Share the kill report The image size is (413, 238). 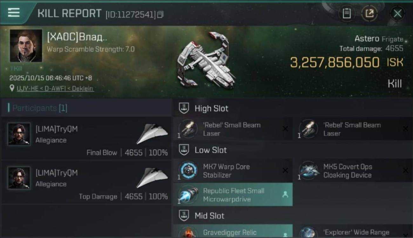point(369,13)
